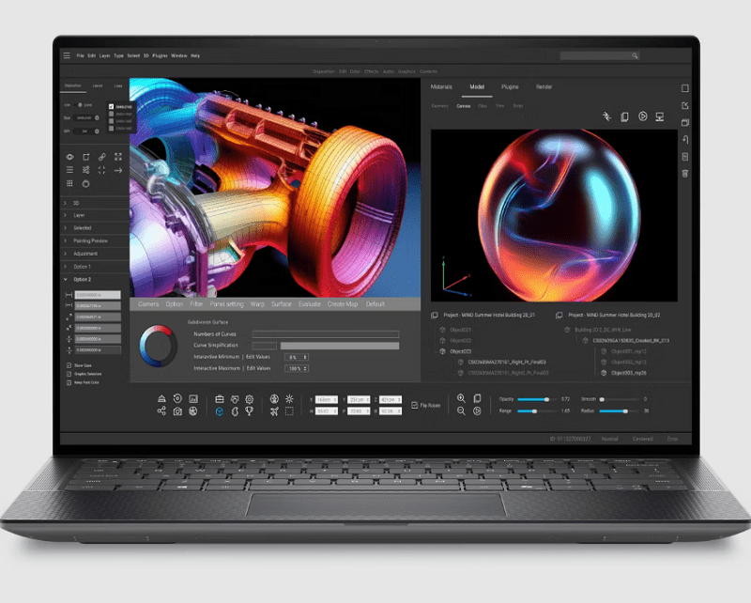Click the share nodes icon in bottom toolbar

(x=161, y=410)
